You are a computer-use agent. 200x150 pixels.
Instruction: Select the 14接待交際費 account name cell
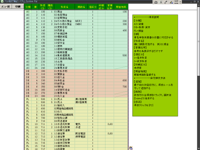(x=64, y=143)
